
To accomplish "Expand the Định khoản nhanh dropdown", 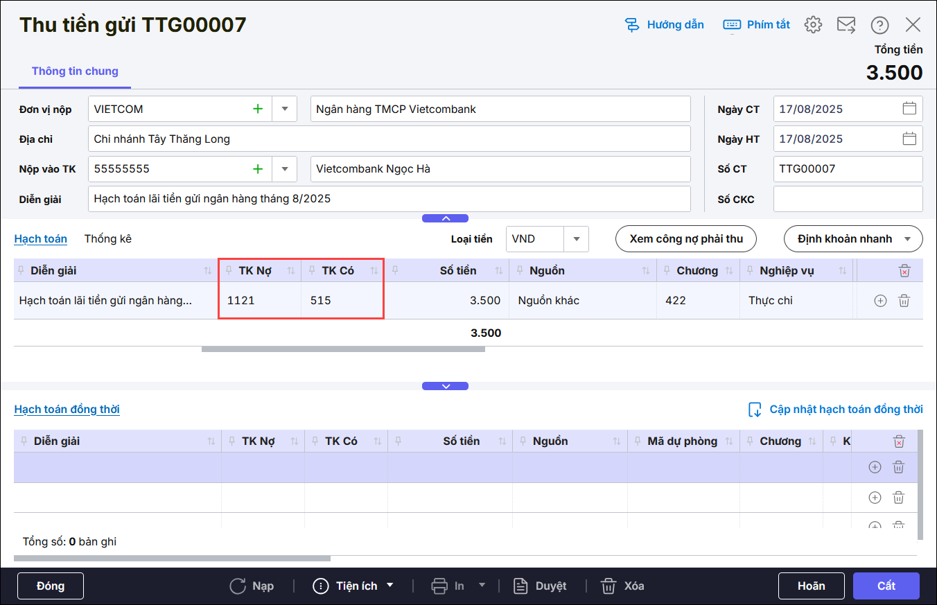I will (908, 239).
